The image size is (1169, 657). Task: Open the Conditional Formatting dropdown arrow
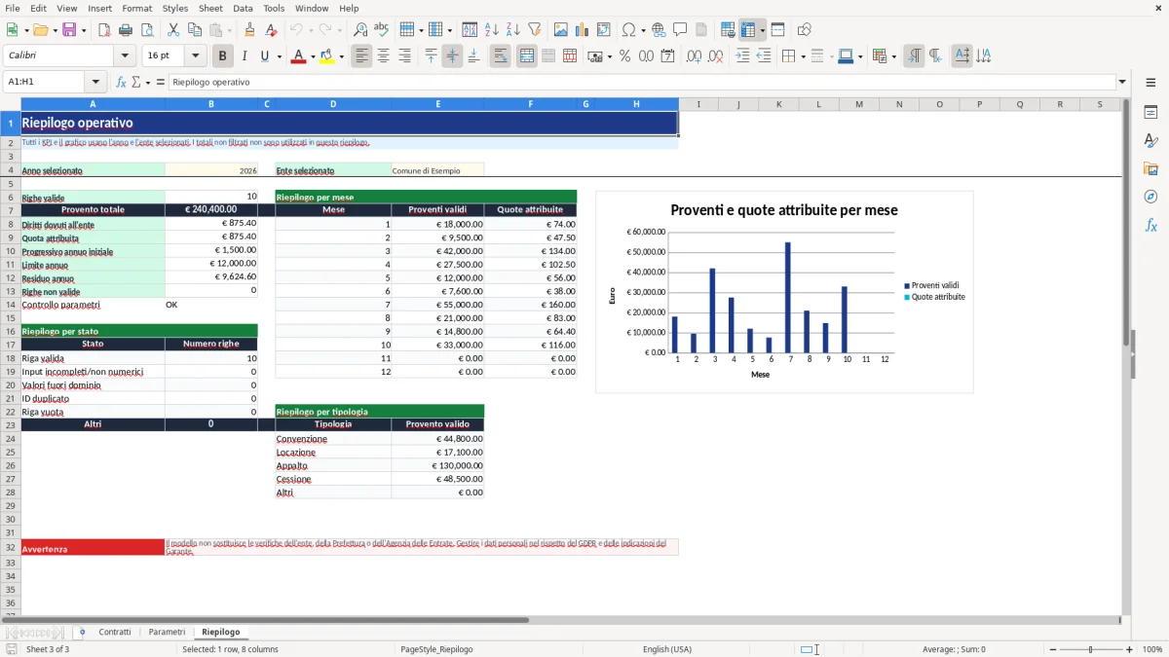click(893, 56)
